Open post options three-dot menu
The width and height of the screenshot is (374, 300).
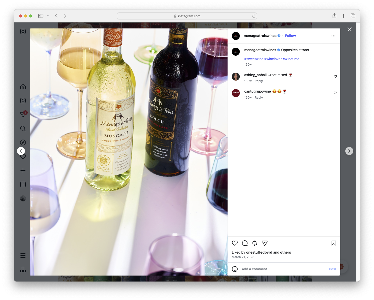pyautogui.click(x=333, y=36)
